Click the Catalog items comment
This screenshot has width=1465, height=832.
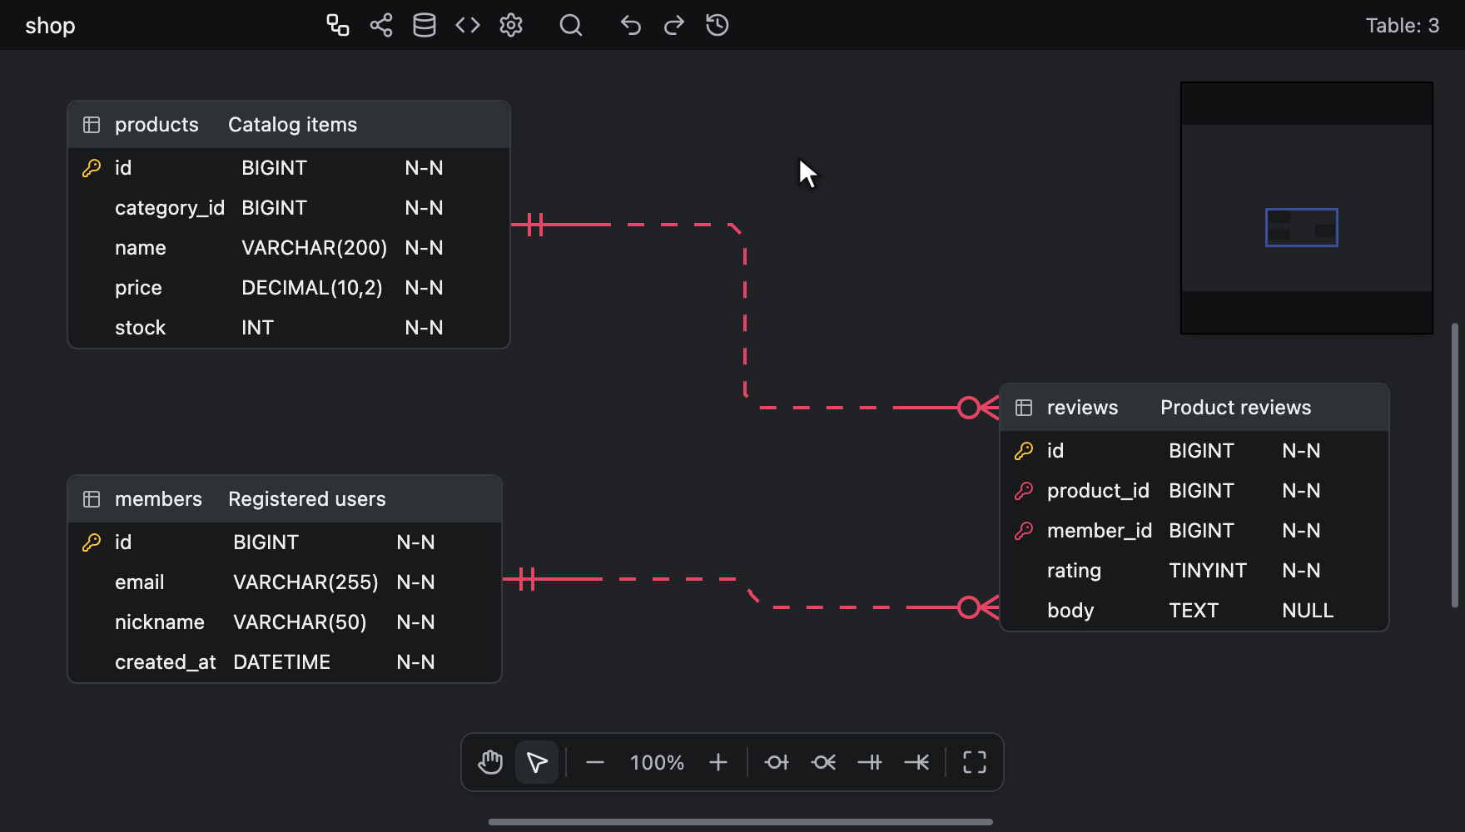click(x=292, y=125)
